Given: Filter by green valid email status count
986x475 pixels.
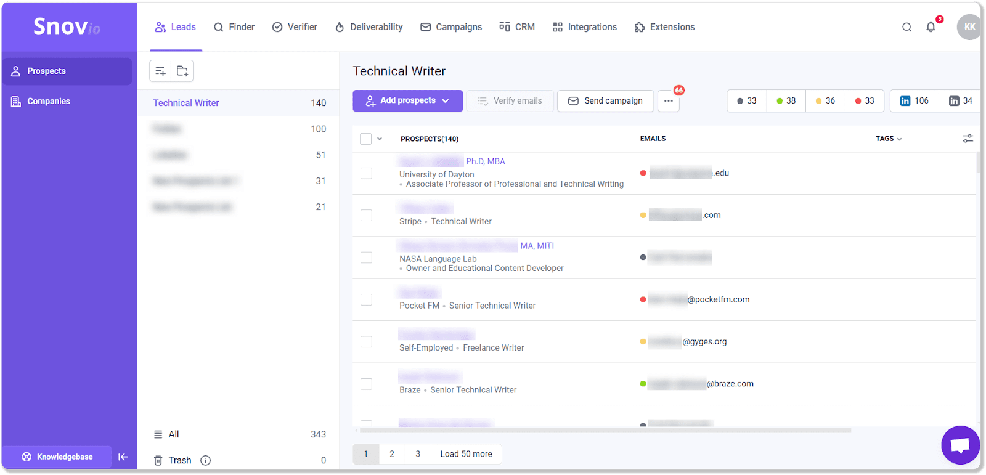Looking at the screenshot, I should tap(786, 101).
